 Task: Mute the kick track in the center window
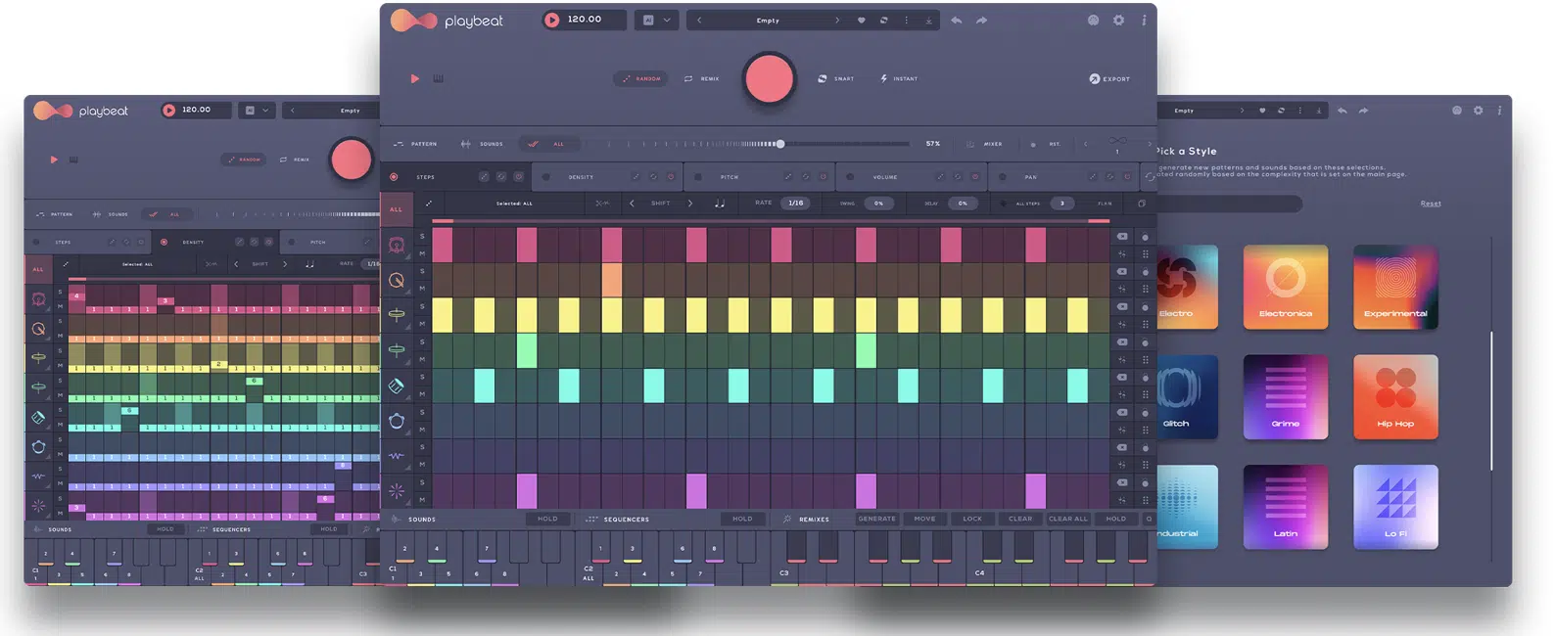coord(422,254)
